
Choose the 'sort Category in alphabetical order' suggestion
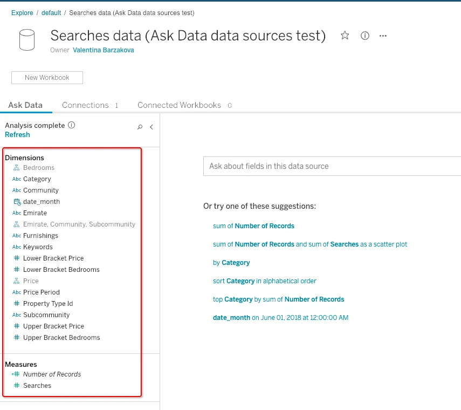264,281
